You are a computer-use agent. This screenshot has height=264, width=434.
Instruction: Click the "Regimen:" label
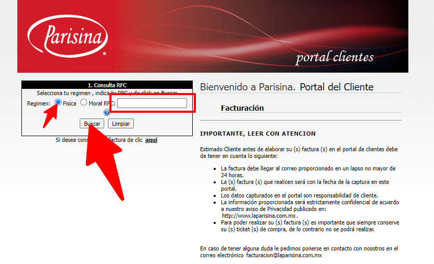tap(39, 103)
